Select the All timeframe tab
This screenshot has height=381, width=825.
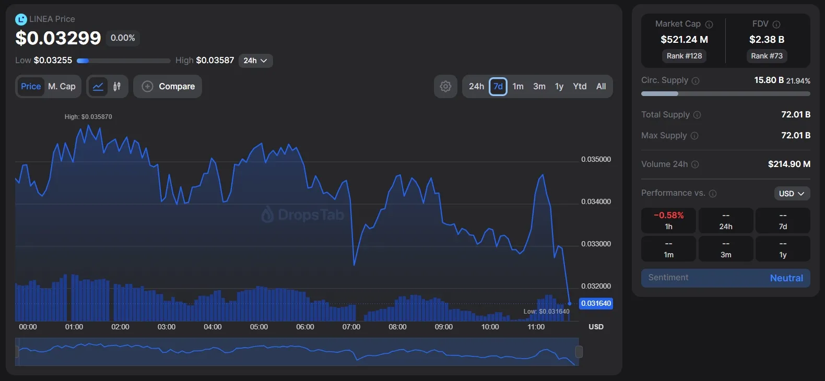[x=601, y=87]
